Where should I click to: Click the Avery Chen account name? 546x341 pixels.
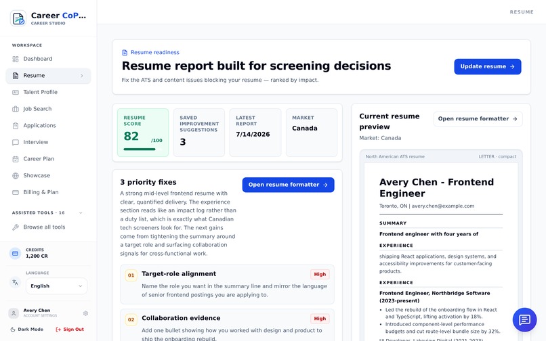point(37,311)
